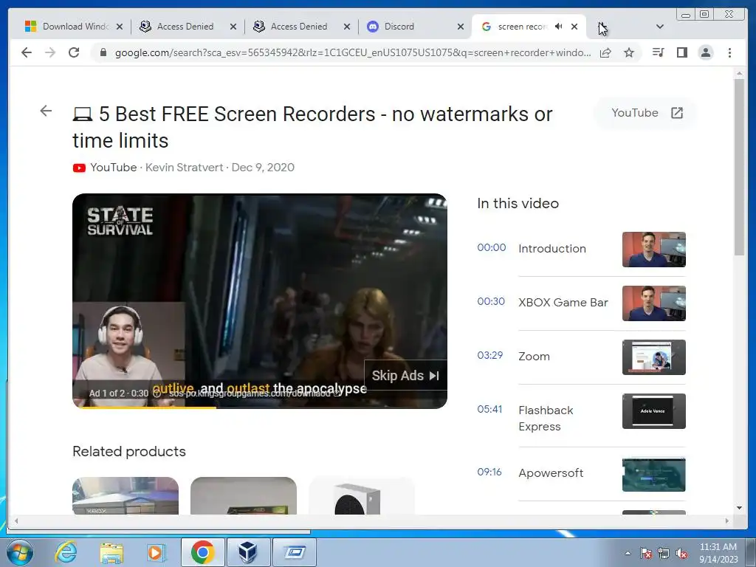Open Windows Explorer from taskbar
Viewport: 756px width, 567px height.
[x=111, y=552]
